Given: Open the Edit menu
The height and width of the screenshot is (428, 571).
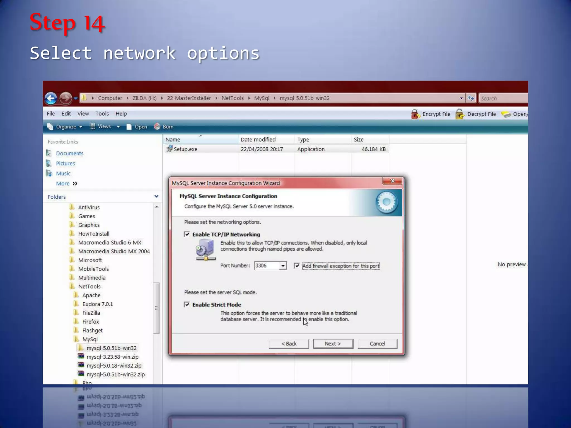Looking at the screenshot, I should pyautogui.click(x=66, y=114).
